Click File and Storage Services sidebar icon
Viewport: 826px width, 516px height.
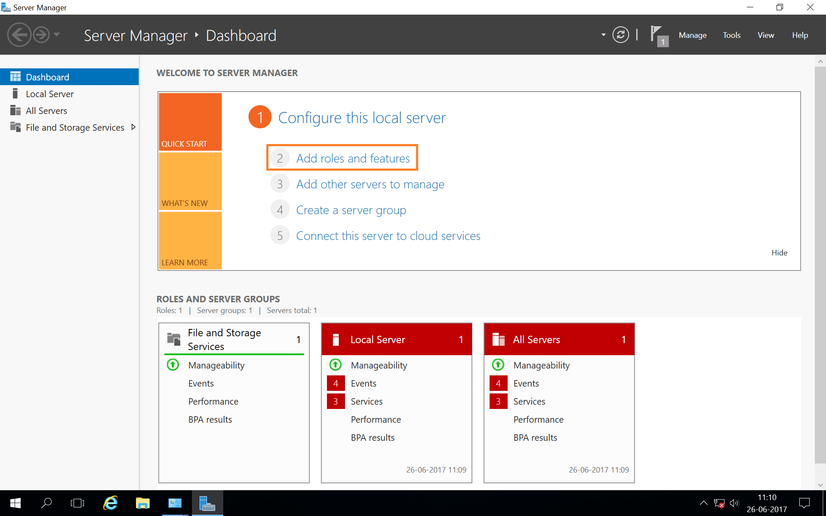point(15,127)
